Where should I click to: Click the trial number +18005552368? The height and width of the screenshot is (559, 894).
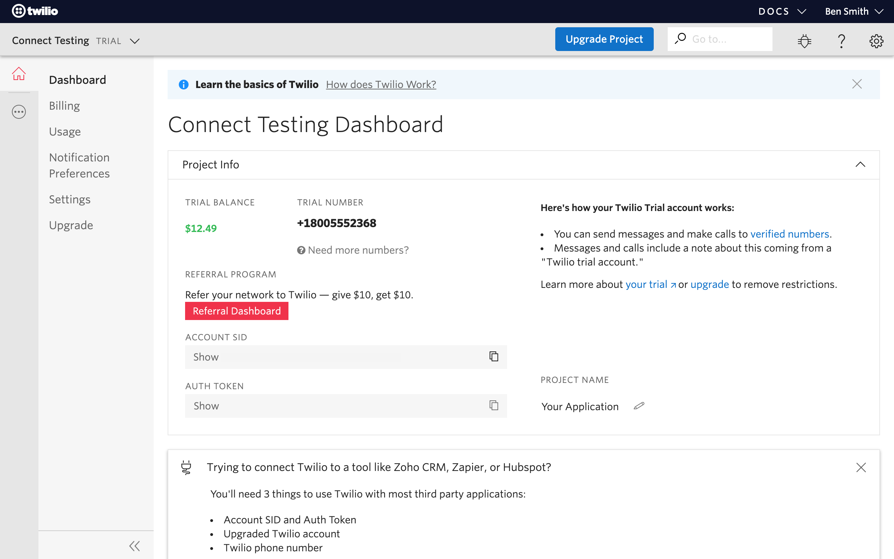[x=337, y=223]
